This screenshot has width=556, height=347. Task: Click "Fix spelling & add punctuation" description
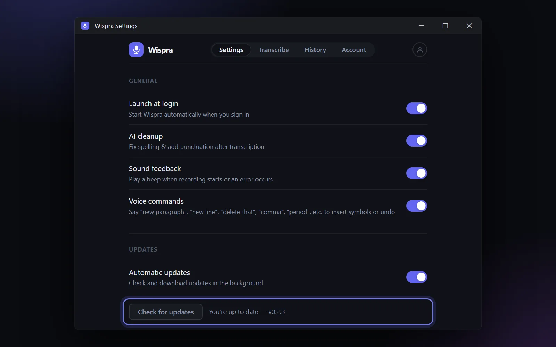197,147
